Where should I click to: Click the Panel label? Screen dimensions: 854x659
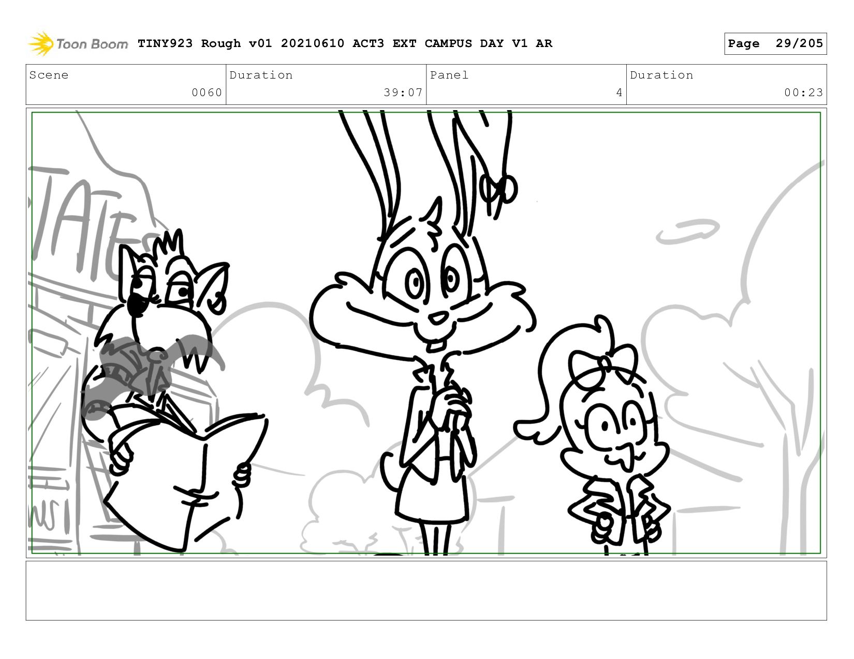pyautogui.click(x=449, y=75)
